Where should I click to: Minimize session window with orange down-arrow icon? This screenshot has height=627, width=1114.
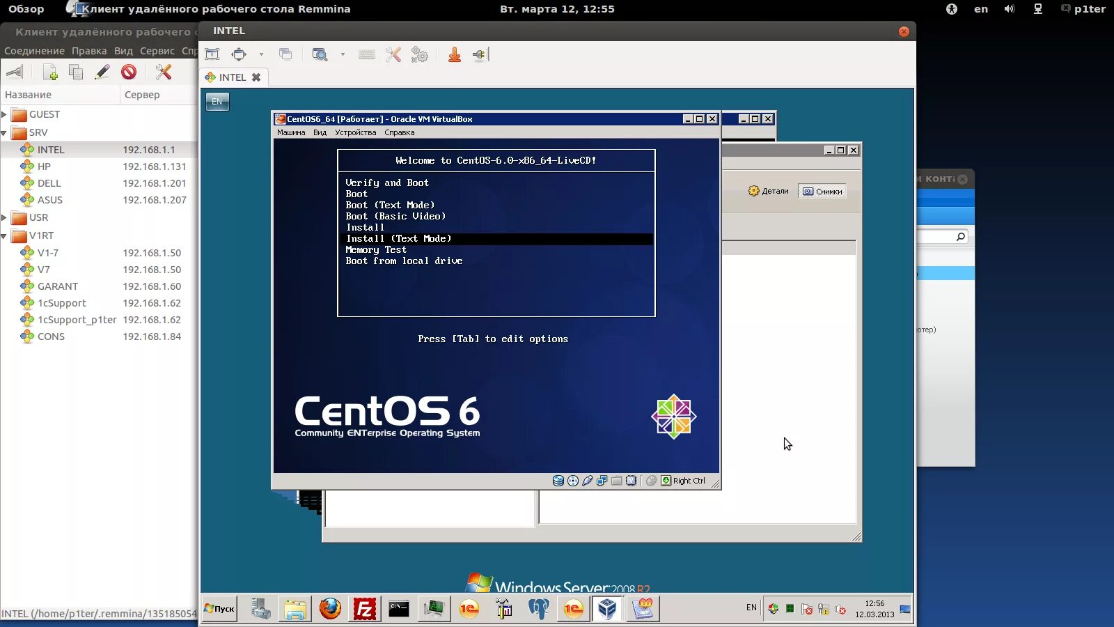pos(455,54)
